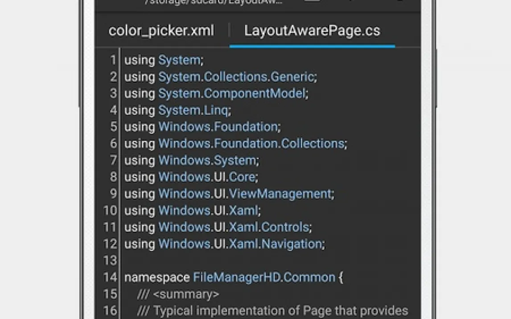Tap 'Windows.System' on line 7

click(207, 160)
